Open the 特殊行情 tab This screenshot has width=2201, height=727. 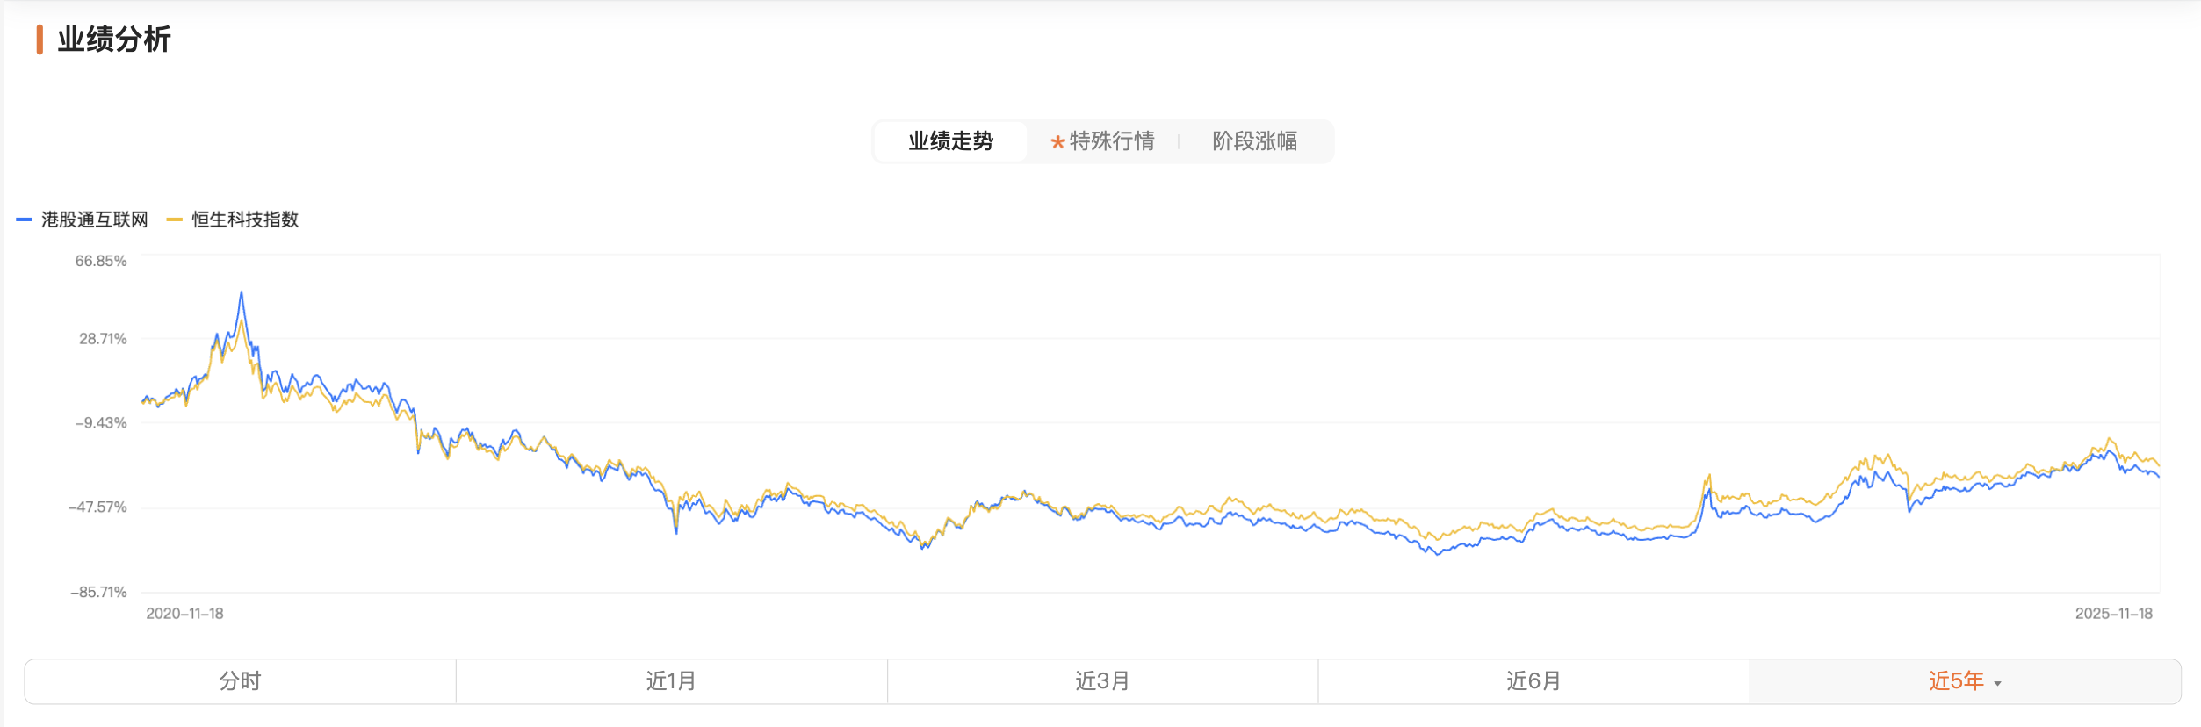coord(1111,141)
